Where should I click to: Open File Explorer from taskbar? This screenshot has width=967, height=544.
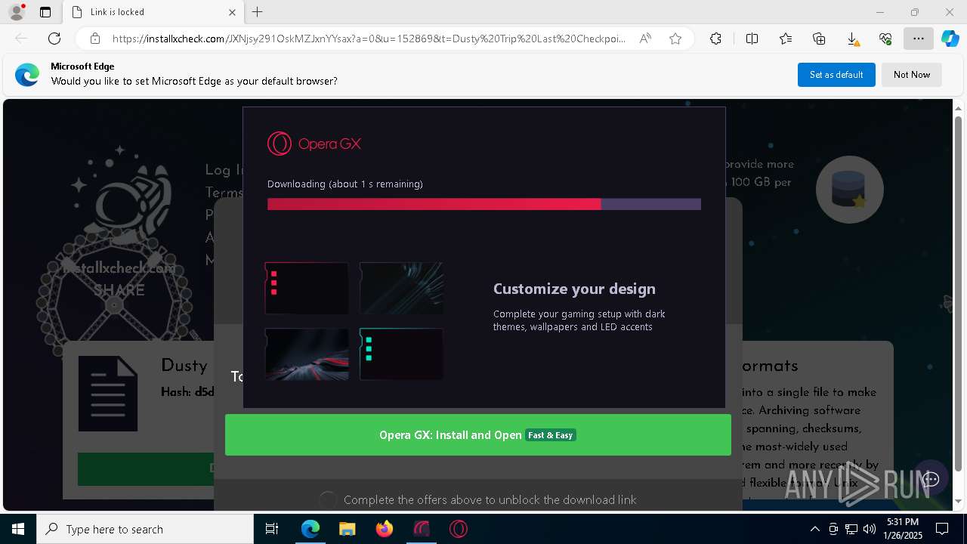click(x=347, y=529)
